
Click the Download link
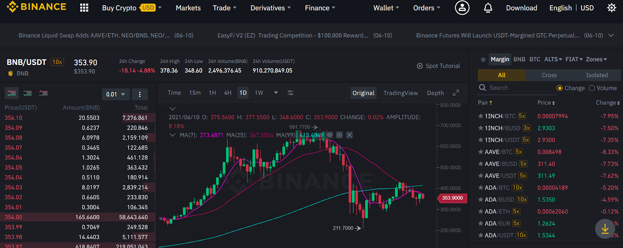click(x=521, y=8)
